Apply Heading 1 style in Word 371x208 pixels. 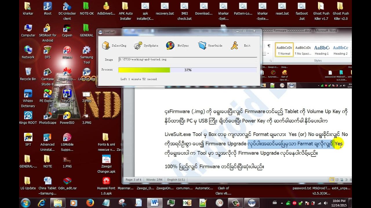[x=322, y=50]
